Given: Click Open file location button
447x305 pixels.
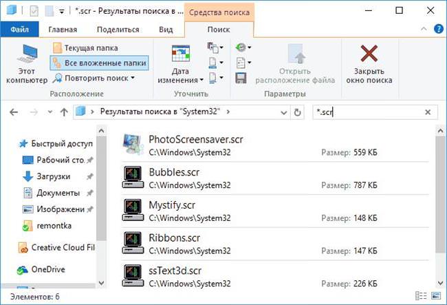Looking at the screenshot, I should tap(295, 64).
